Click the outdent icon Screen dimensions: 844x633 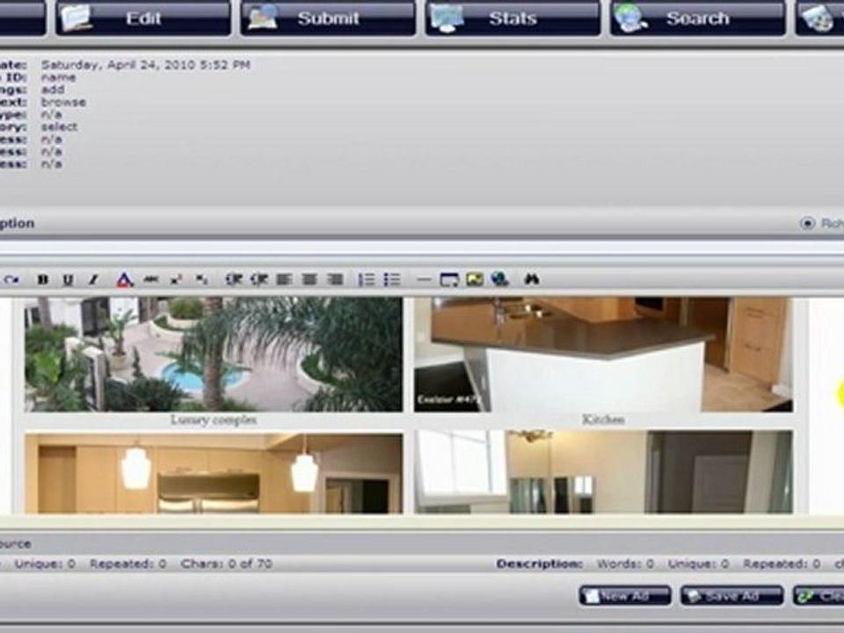[234, 280]
